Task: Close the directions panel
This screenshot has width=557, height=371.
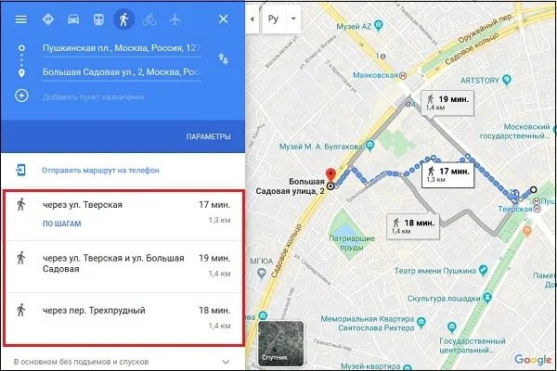Action: [223, 19]
